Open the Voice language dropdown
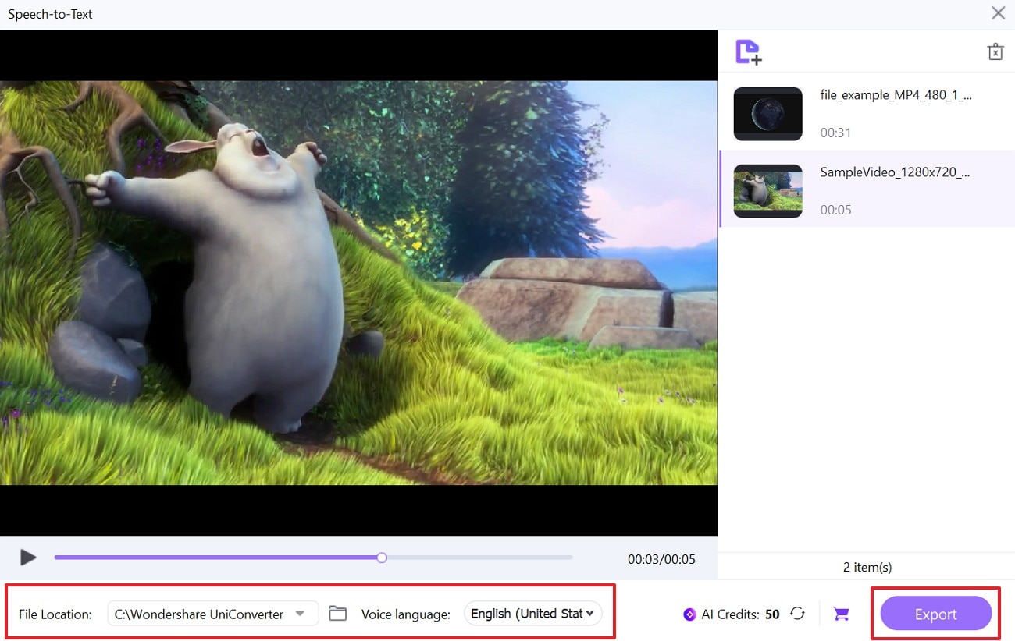1015x641 pixels. (x=533, y=614)
